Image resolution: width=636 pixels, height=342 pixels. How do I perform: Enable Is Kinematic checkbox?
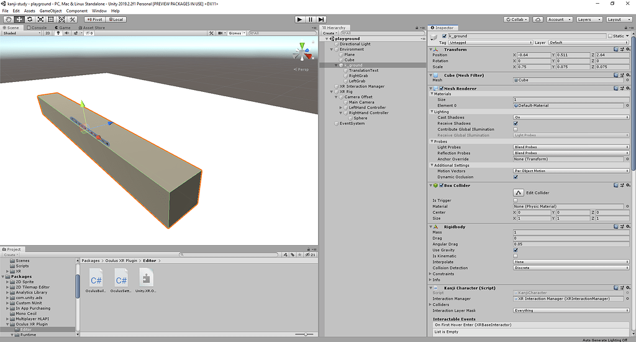coord(516,256)
